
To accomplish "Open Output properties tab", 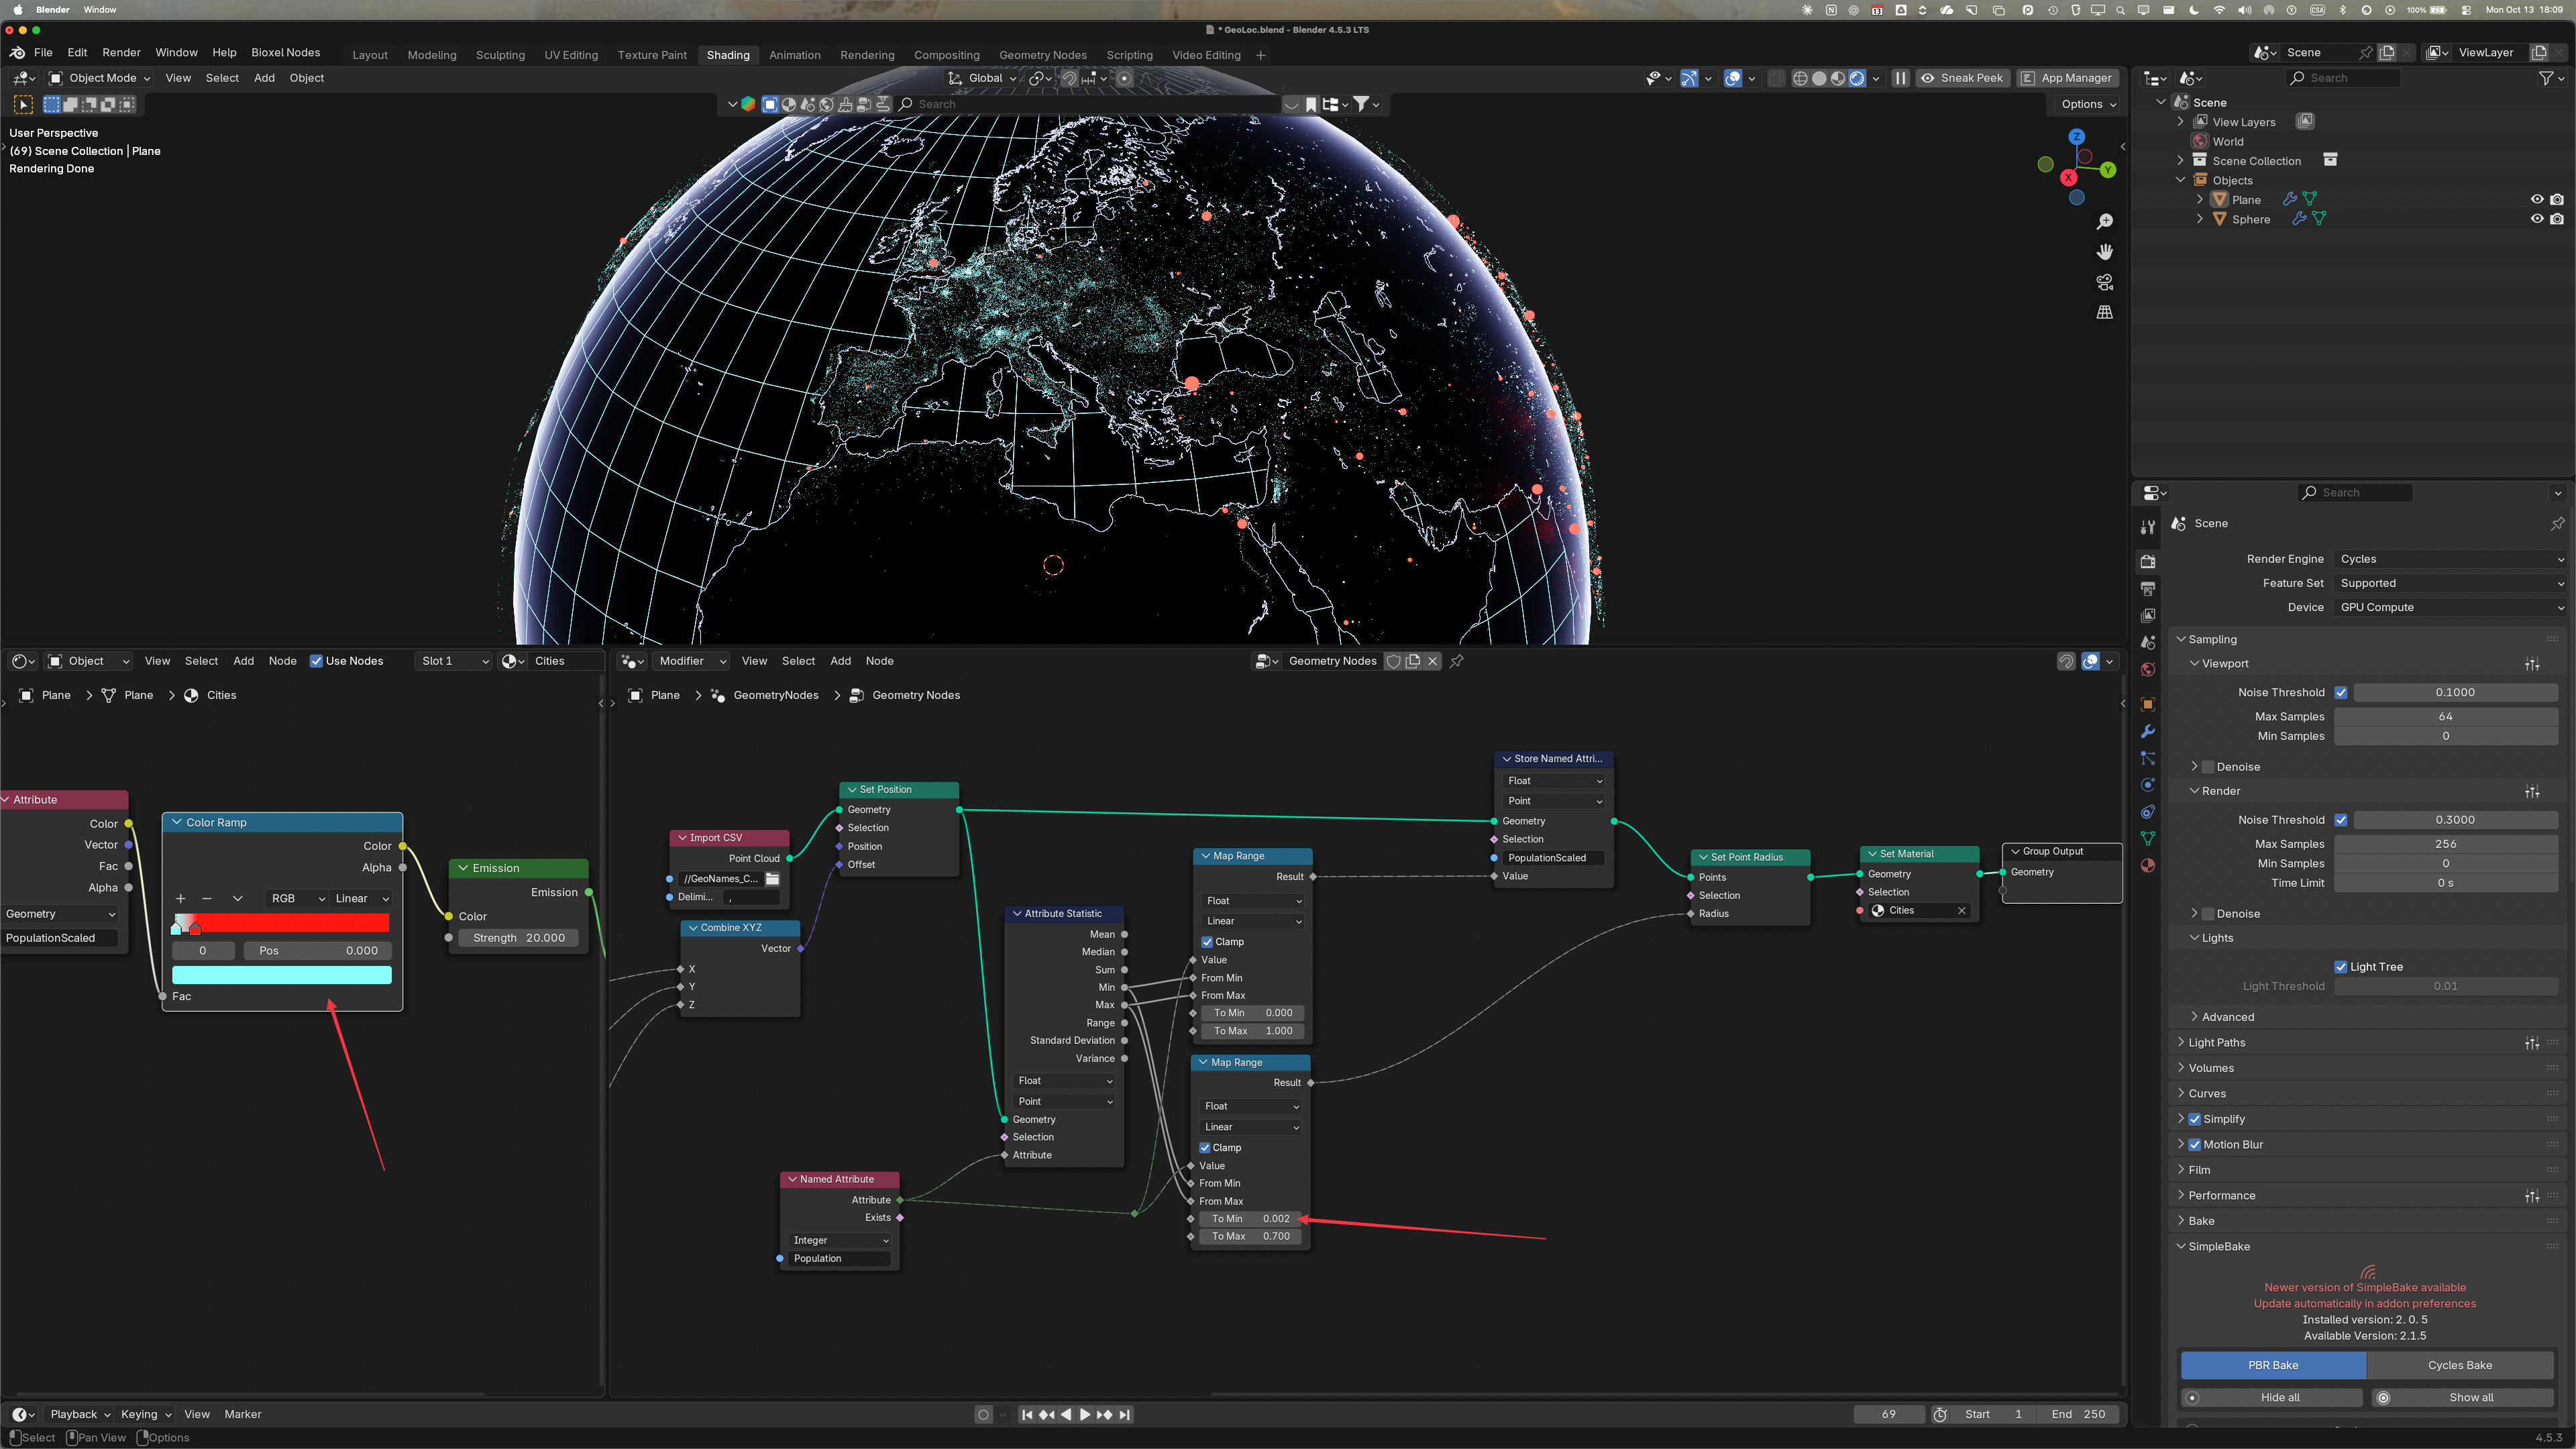I will point(2148,588).
